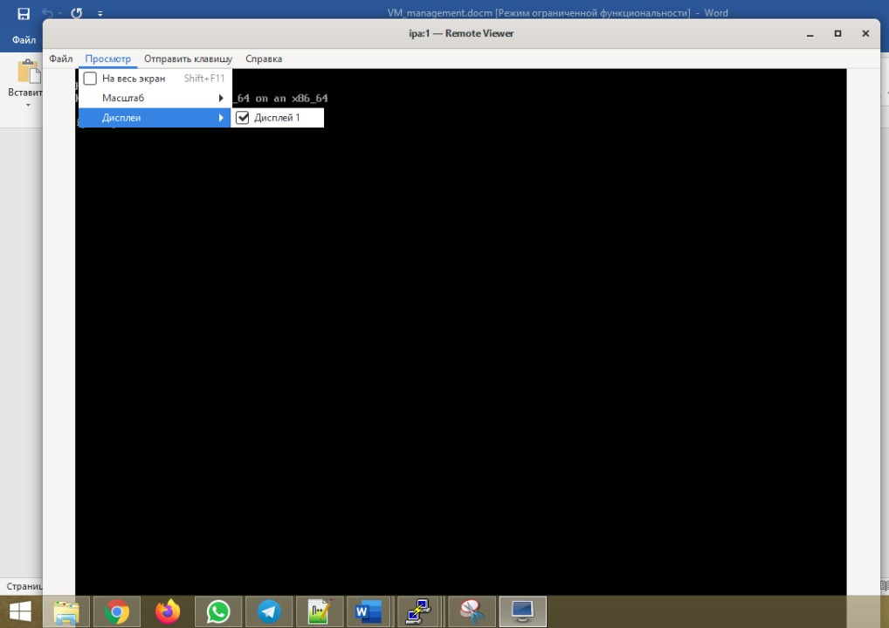Enable the 'На весь экран' checkbox
The height and width of the screenshot is (628, 889).
pos(90,79)
